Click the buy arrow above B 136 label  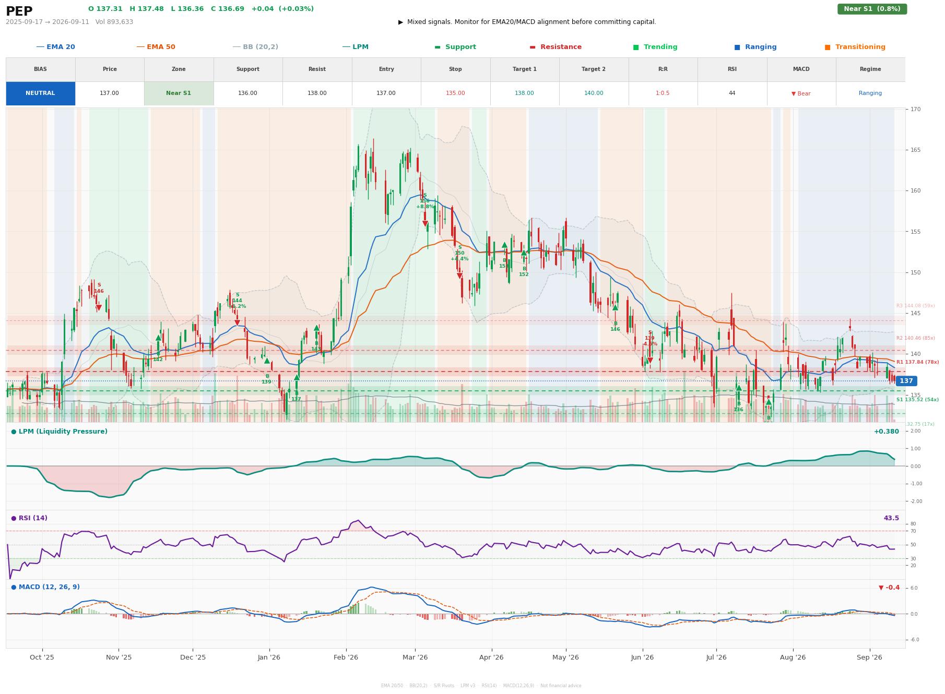(739, 388)
